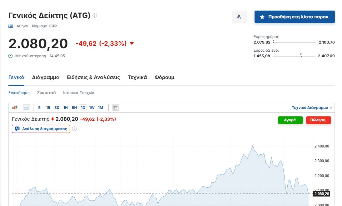Click the red Πώληση button

point(318,120)
